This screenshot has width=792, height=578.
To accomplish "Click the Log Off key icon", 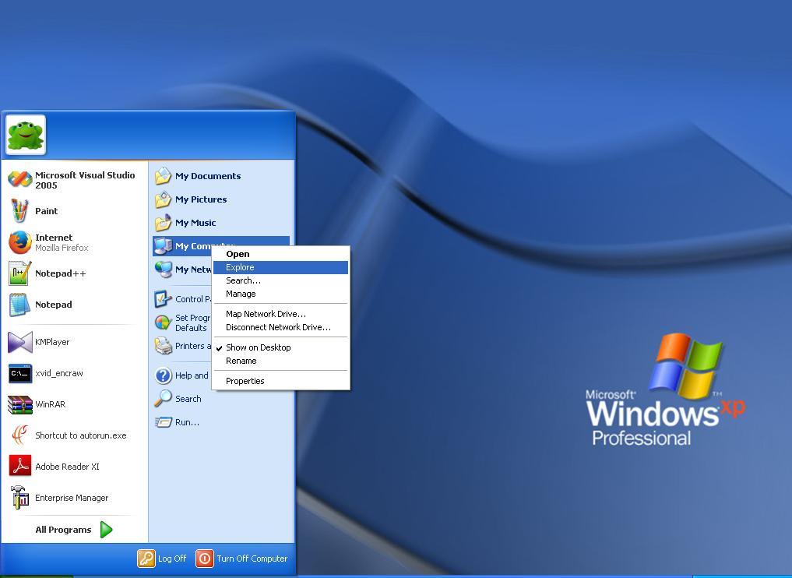I will tap(146, 559).
